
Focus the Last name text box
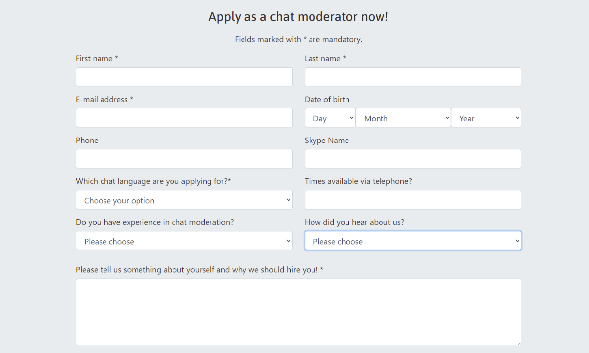pyautogui.click(x=413, y=77)
